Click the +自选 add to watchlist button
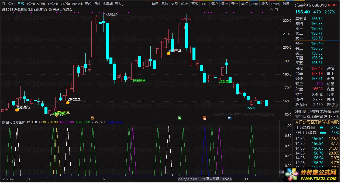Image resolution: width=341 pixels, height=183 pixels. pos(275,4)
